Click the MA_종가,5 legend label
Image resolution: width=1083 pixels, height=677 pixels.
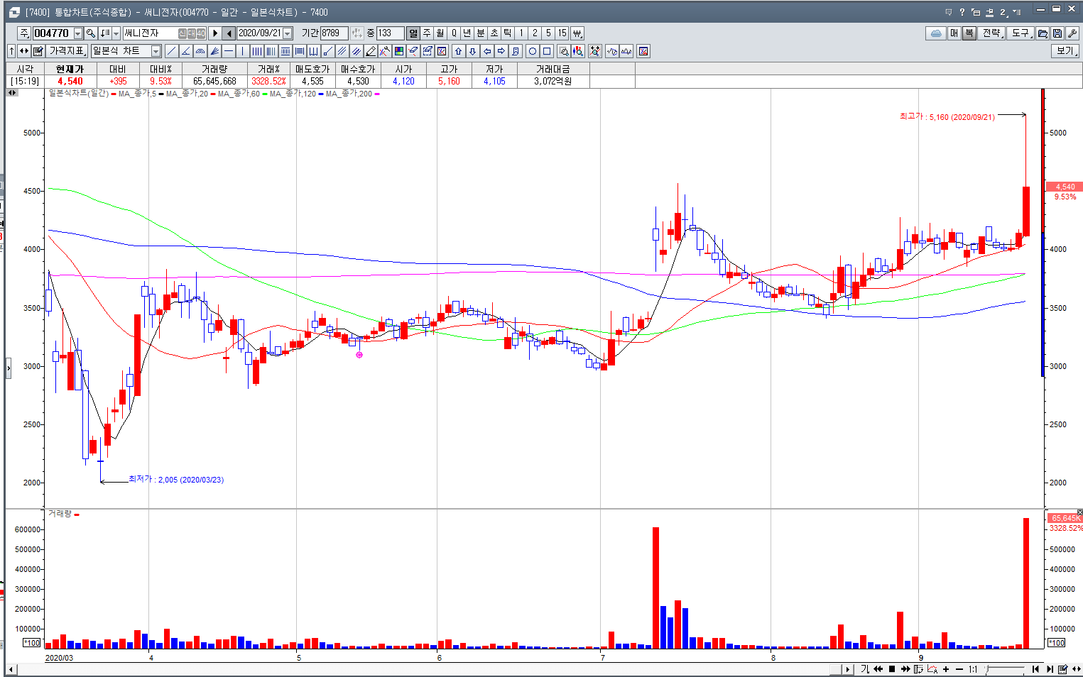pos(137,94)
